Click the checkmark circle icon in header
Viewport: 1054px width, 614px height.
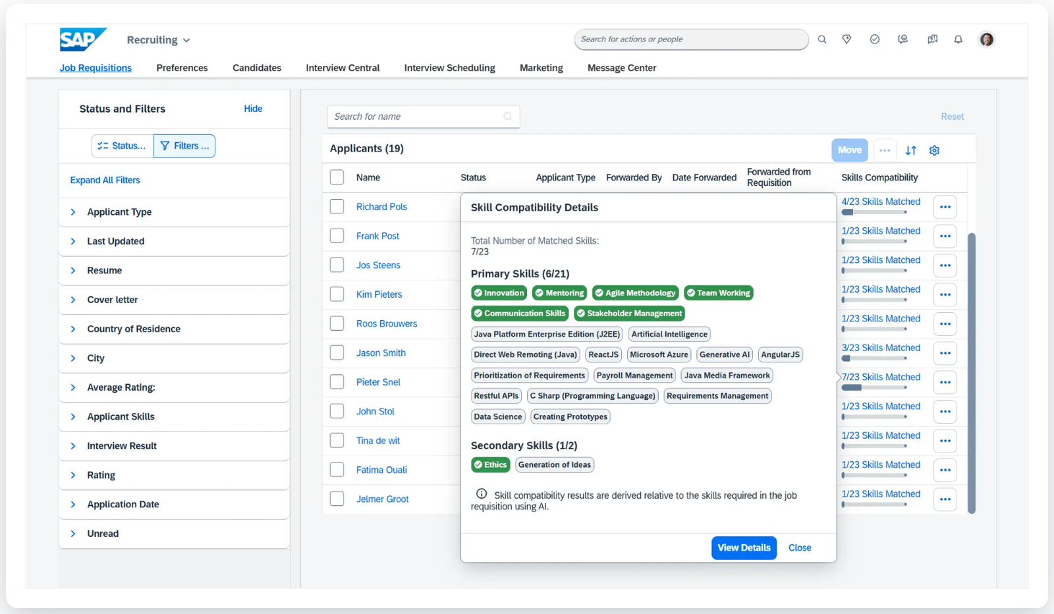tap(874, 40)
